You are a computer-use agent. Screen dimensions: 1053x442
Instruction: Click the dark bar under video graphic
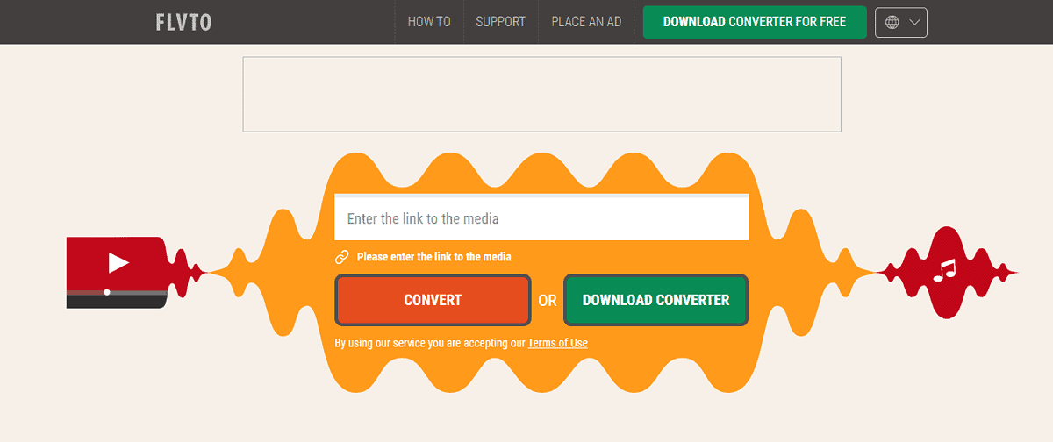pos(114,302)
